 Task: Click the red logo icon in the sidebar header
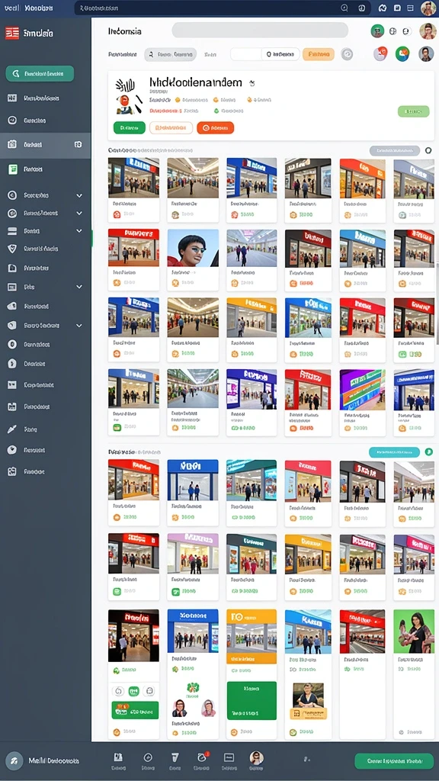[x=12, y=34]
